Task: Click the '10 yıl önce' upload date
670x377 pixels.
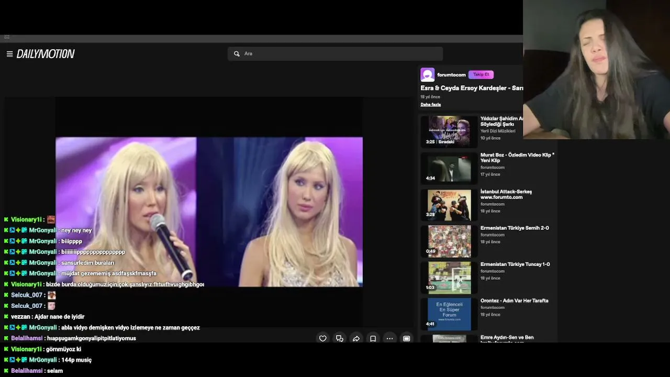Action: (x=490, y=138)
